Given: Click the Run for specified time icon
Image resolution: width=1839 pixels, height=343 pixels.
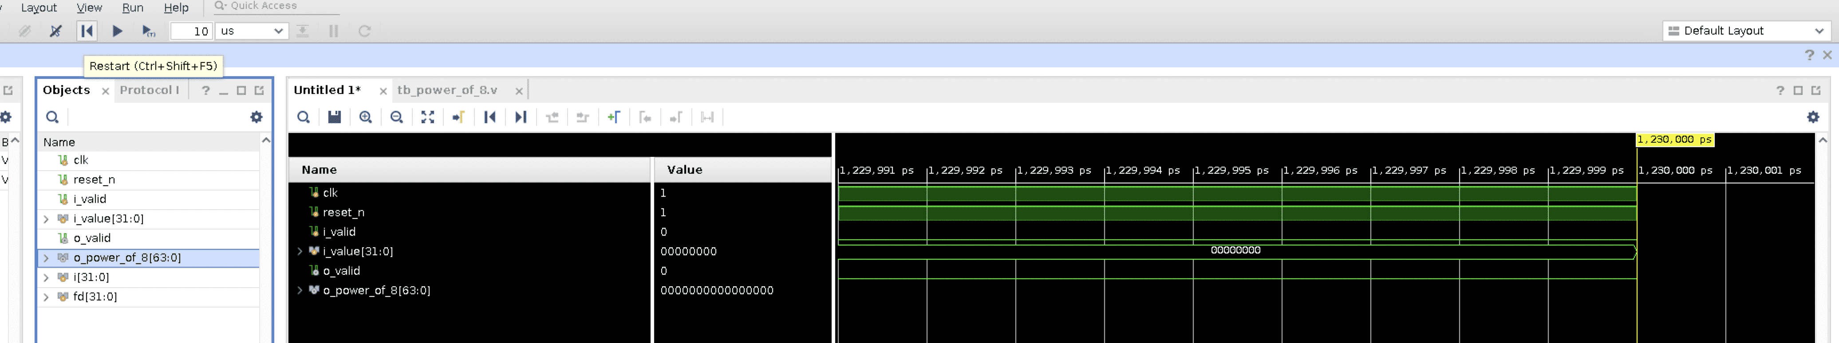Looking at the screenshot, I should pos(149,31).
